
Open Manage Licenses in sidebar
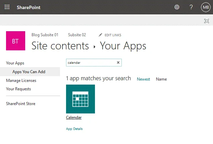(x=21, y=81)
